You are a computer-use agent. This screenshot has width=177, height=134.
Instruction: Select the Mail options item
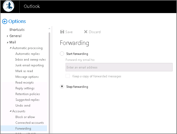13,42
